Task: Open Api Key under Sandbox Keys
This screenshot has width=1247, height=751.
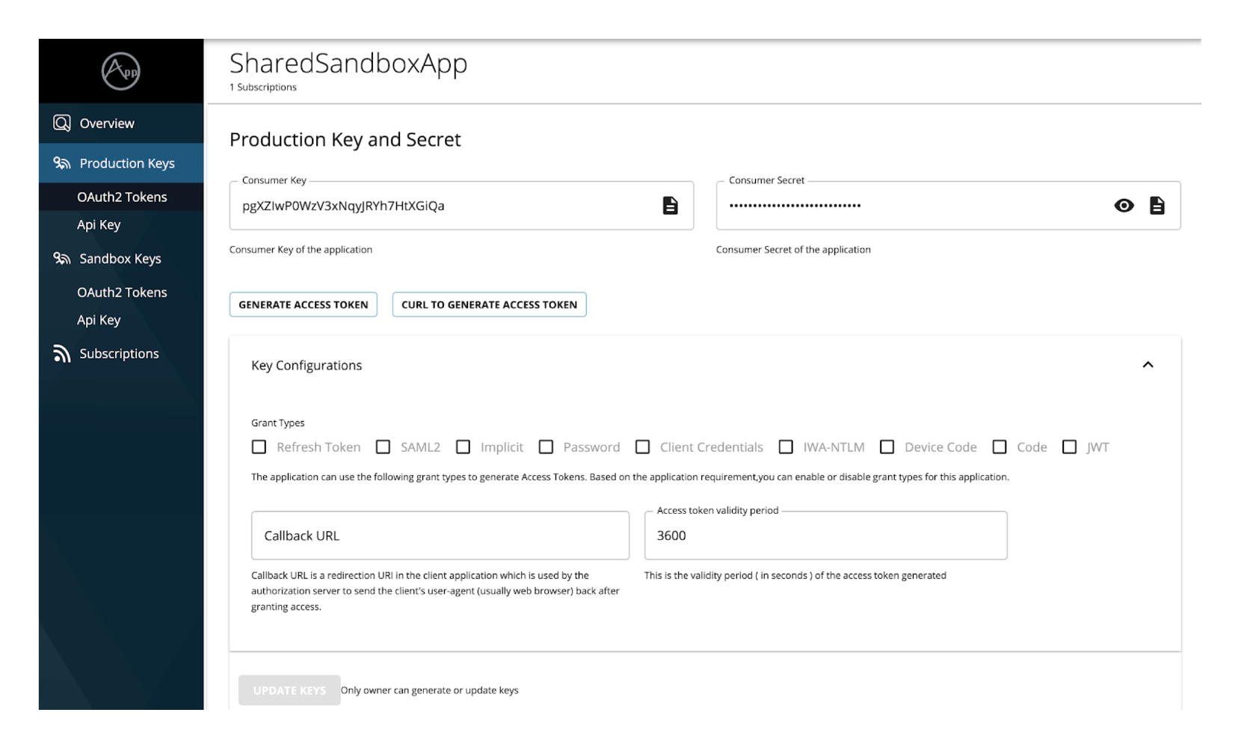Action: pyautogui.click(x=121, y=319)
